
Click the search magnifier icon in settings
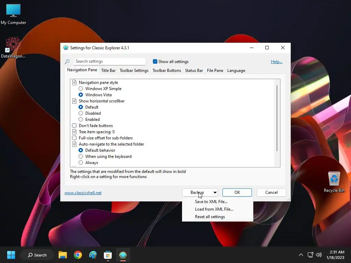[67, 61]
